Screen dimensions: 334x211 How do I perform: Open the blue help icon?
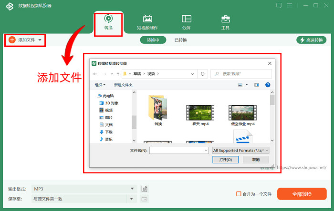pyautogui.click(x=268, y=85)
